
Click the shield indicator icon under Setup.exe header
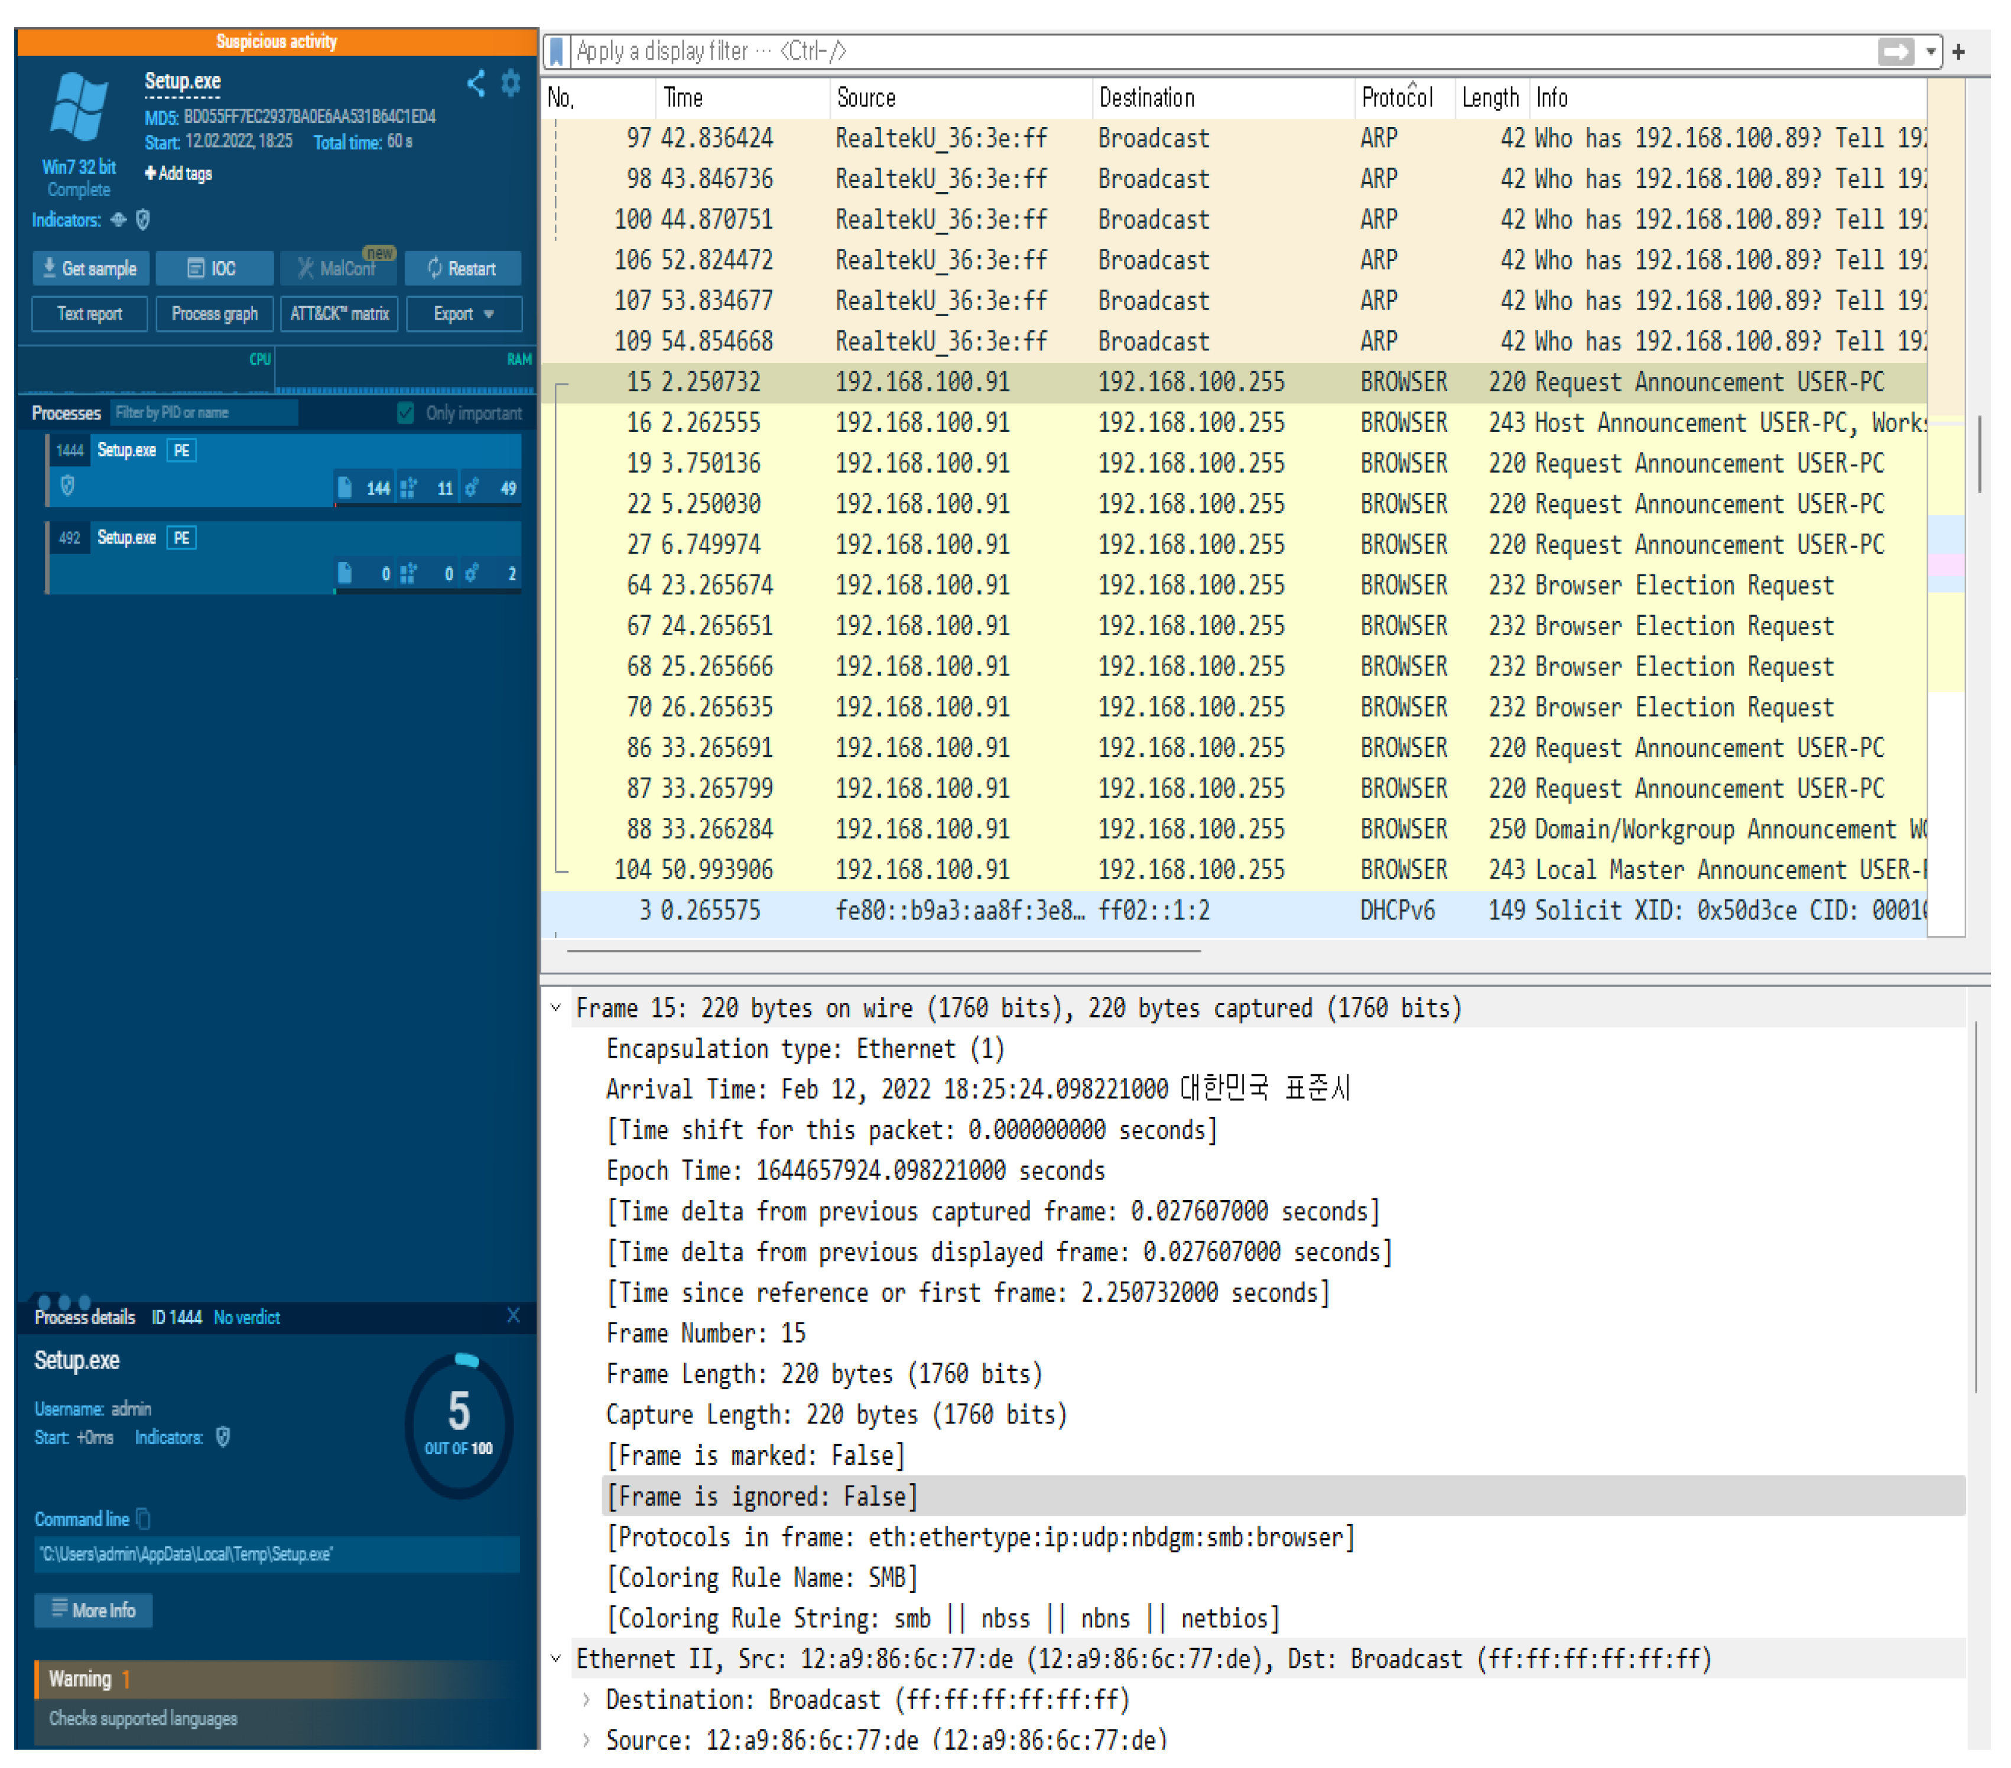[142, 220]
